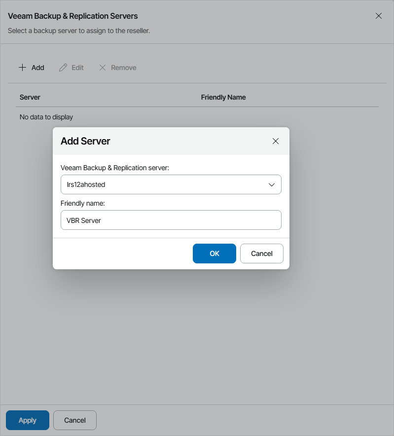Click the Apply button
Image resolution: width=394 pixels, height=436 pixels.
(x=28, y=420)
